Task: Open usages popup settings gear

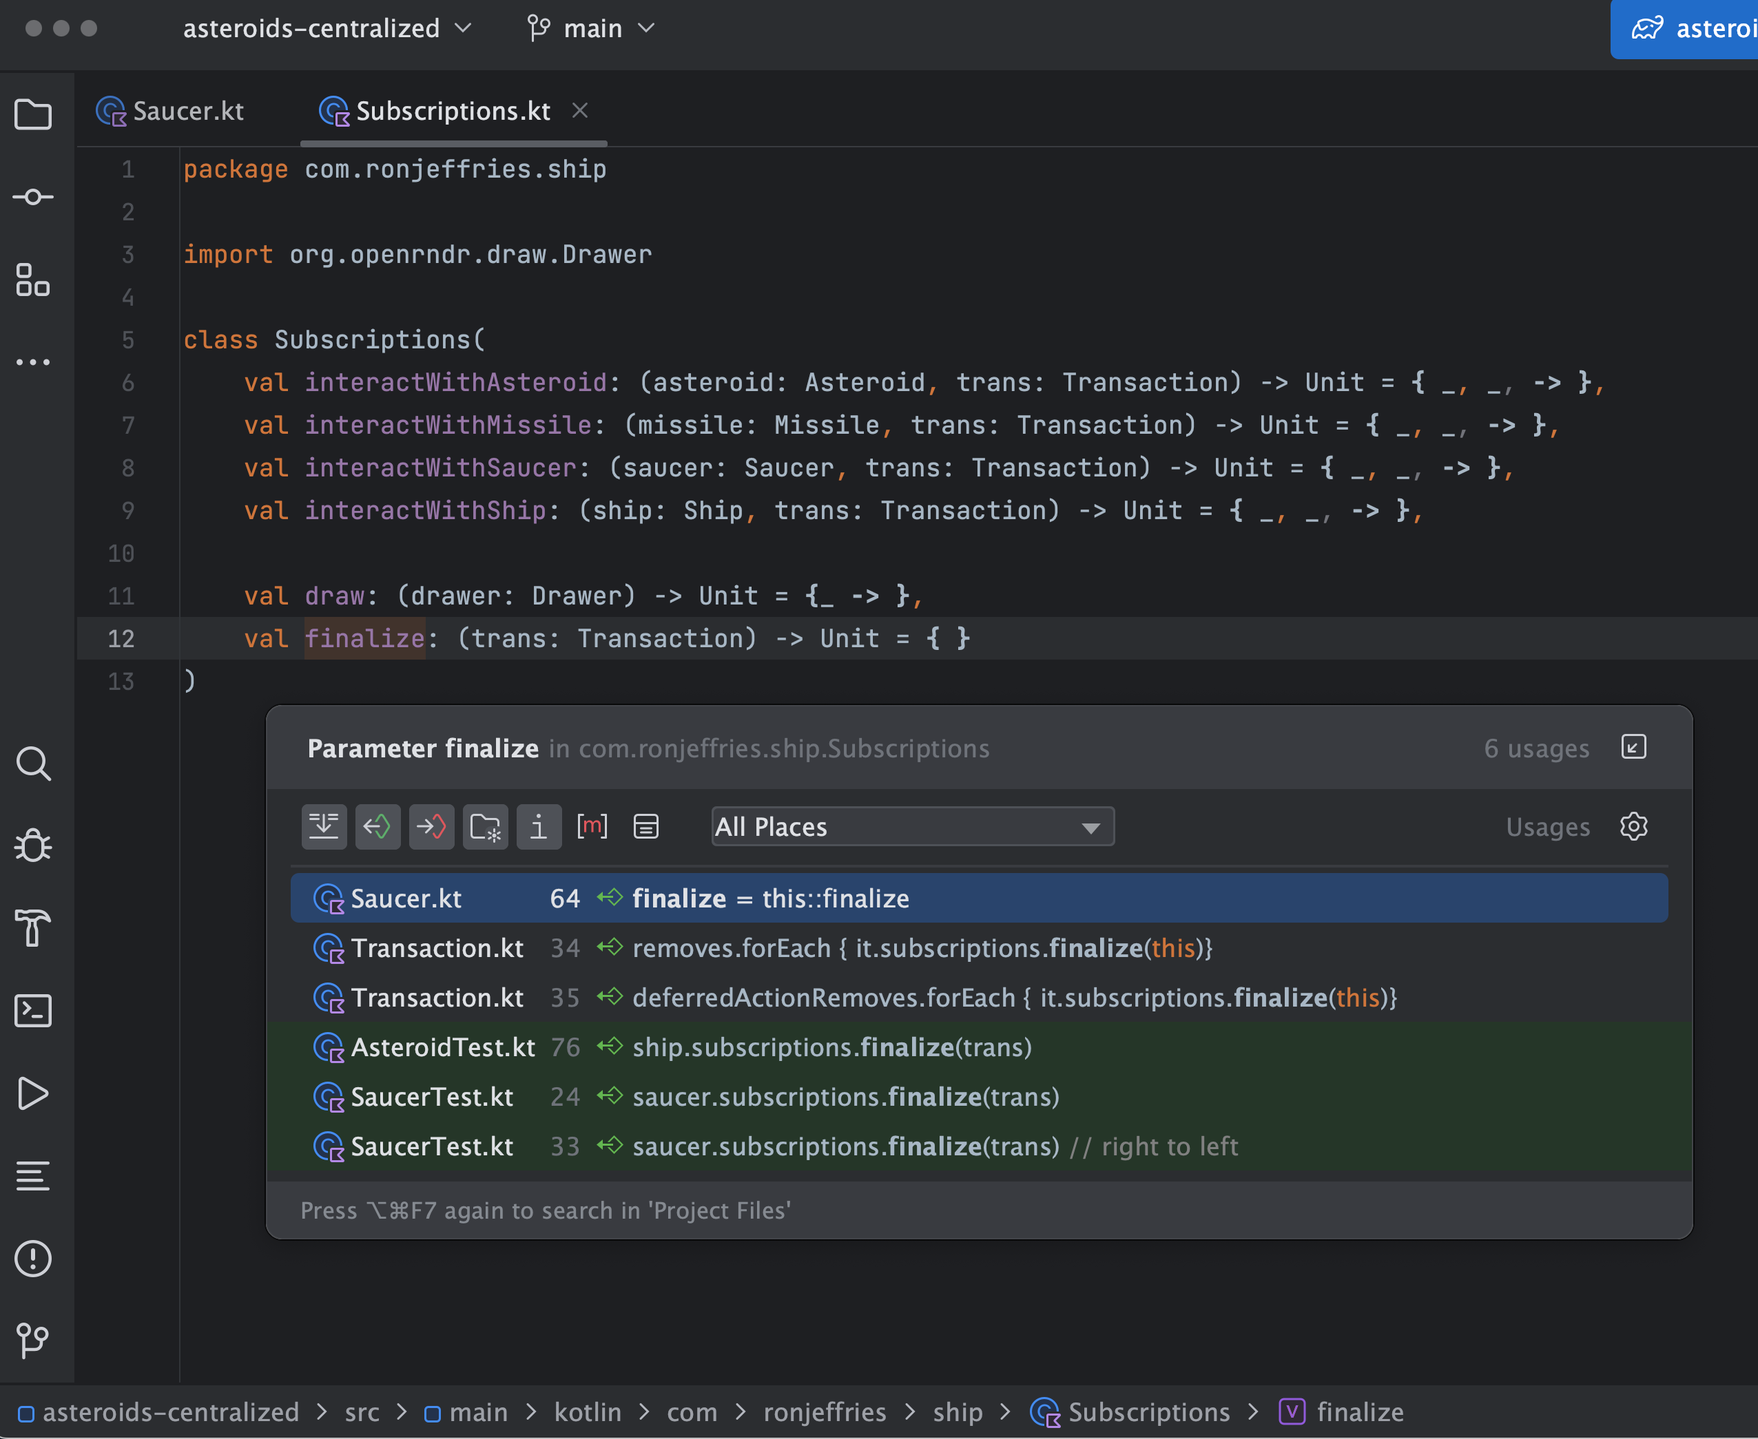Action: click(1633, 826)
